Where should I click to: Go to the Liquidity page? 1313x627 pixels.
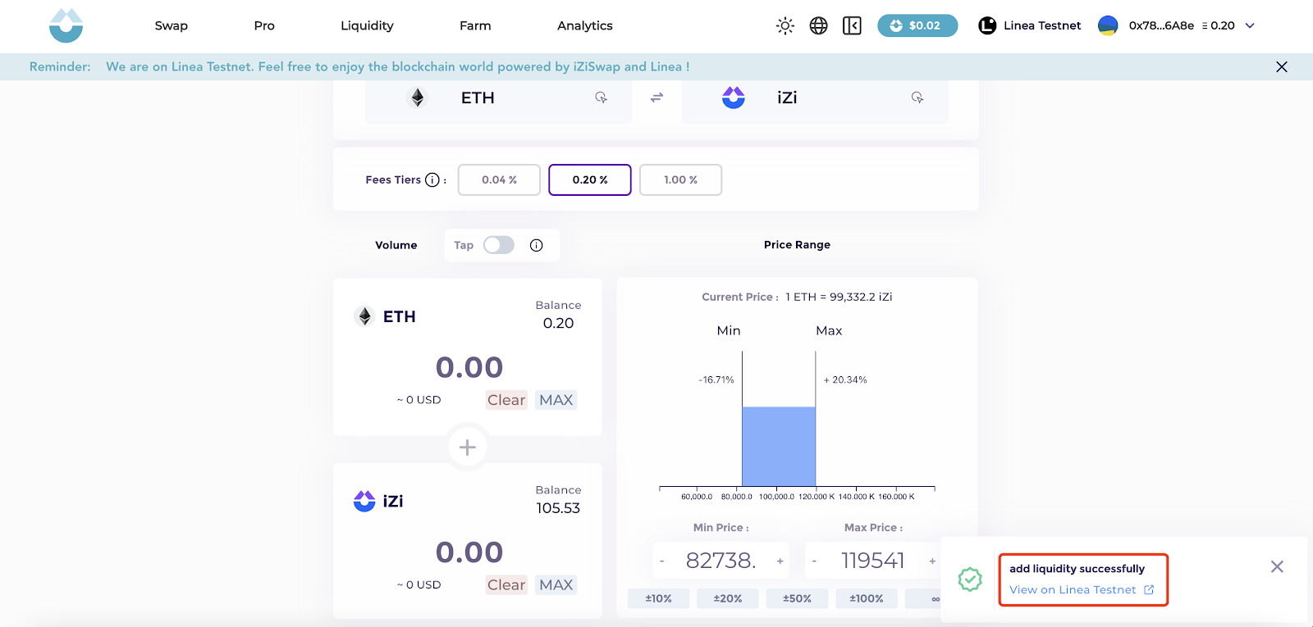click(367, 25)
